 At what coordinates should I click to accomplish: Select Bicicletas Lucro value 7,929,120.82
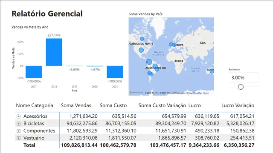(x=205, y=124)
